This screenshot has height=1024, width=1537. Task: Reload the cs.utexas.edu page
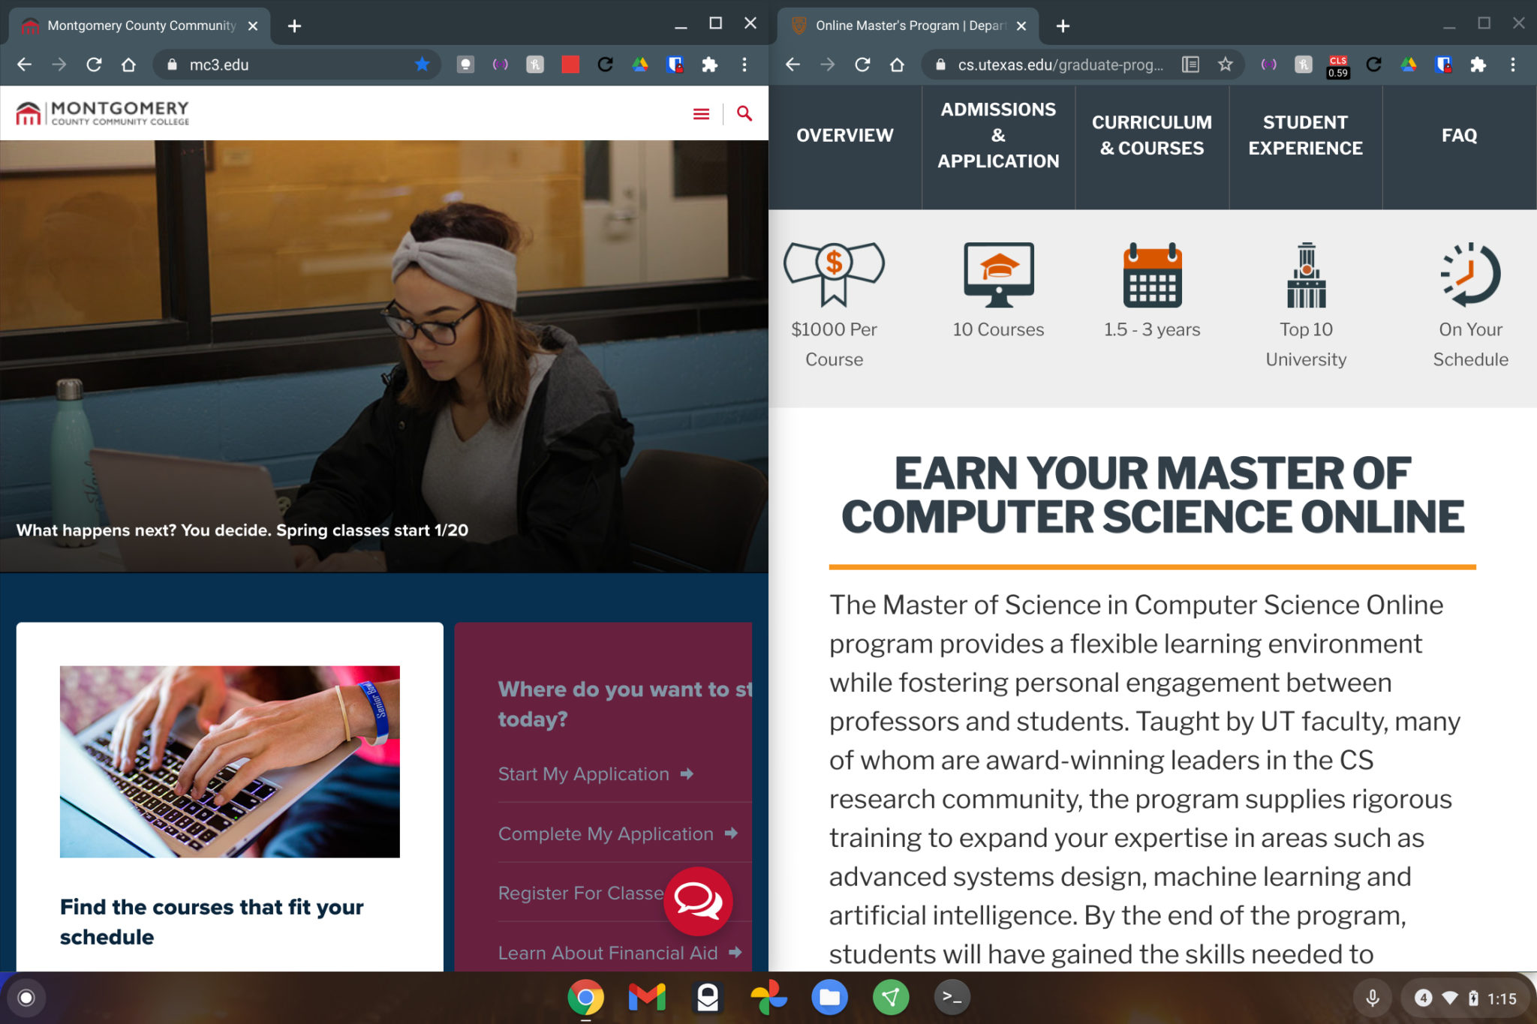(x=862, y=65)
